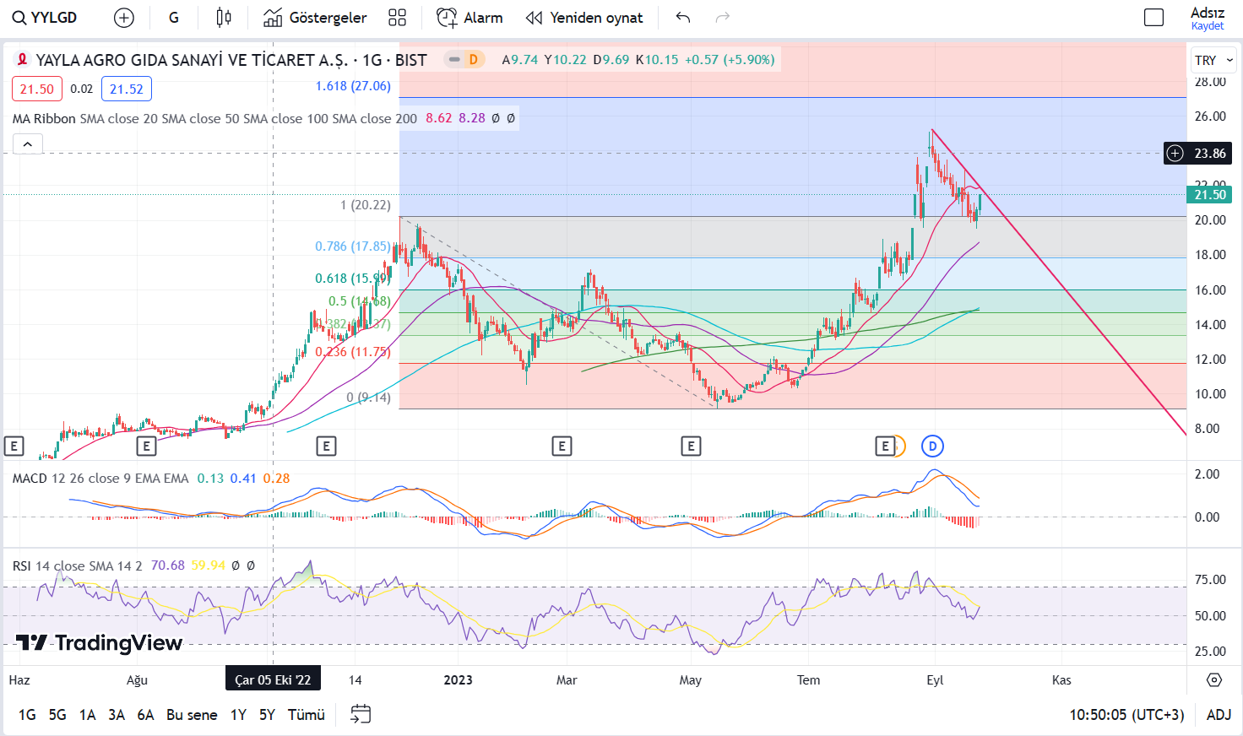The image size is (1243, 736).
Task: Click the D delayed data badge
Action: (474, 60)
